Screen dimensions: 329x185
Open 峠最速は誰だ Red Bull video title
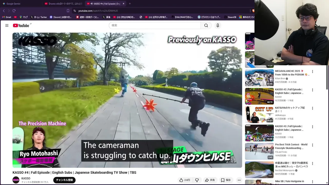pos(291,165)
